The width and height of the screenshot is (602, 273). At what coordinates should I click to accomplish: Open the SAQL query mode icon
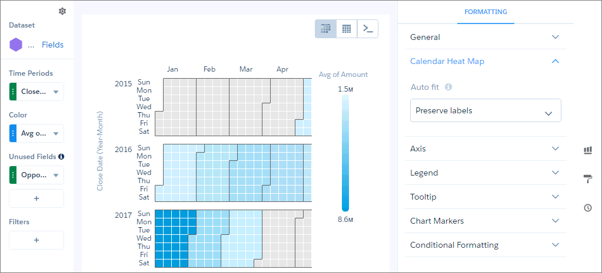tap(368, 29)
